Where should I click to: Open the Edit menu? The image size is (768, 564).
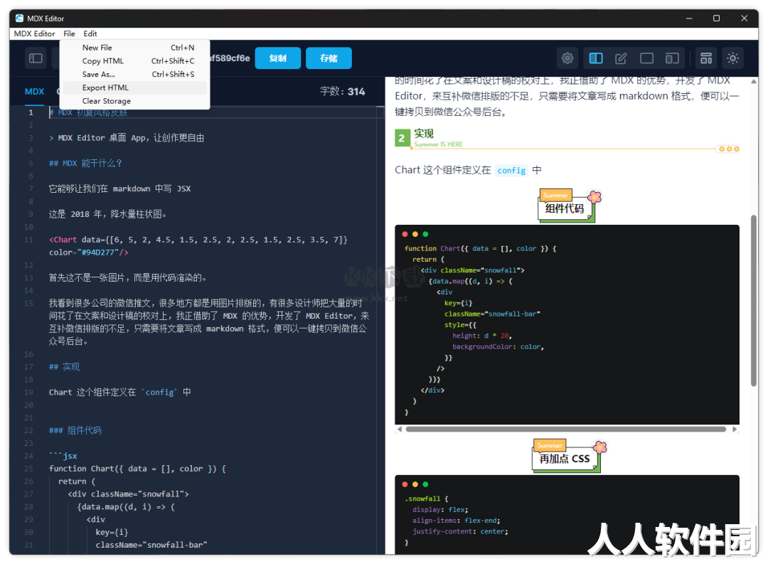click(90, 33)
